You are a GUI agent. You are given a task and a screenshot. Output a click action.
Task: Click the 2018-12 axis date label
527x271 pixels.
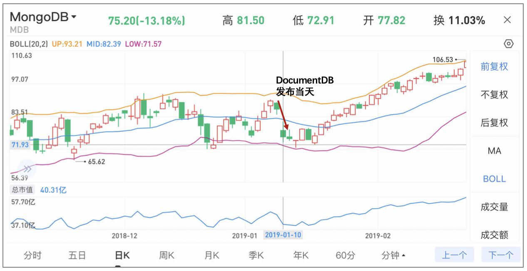tap(124, 236)
